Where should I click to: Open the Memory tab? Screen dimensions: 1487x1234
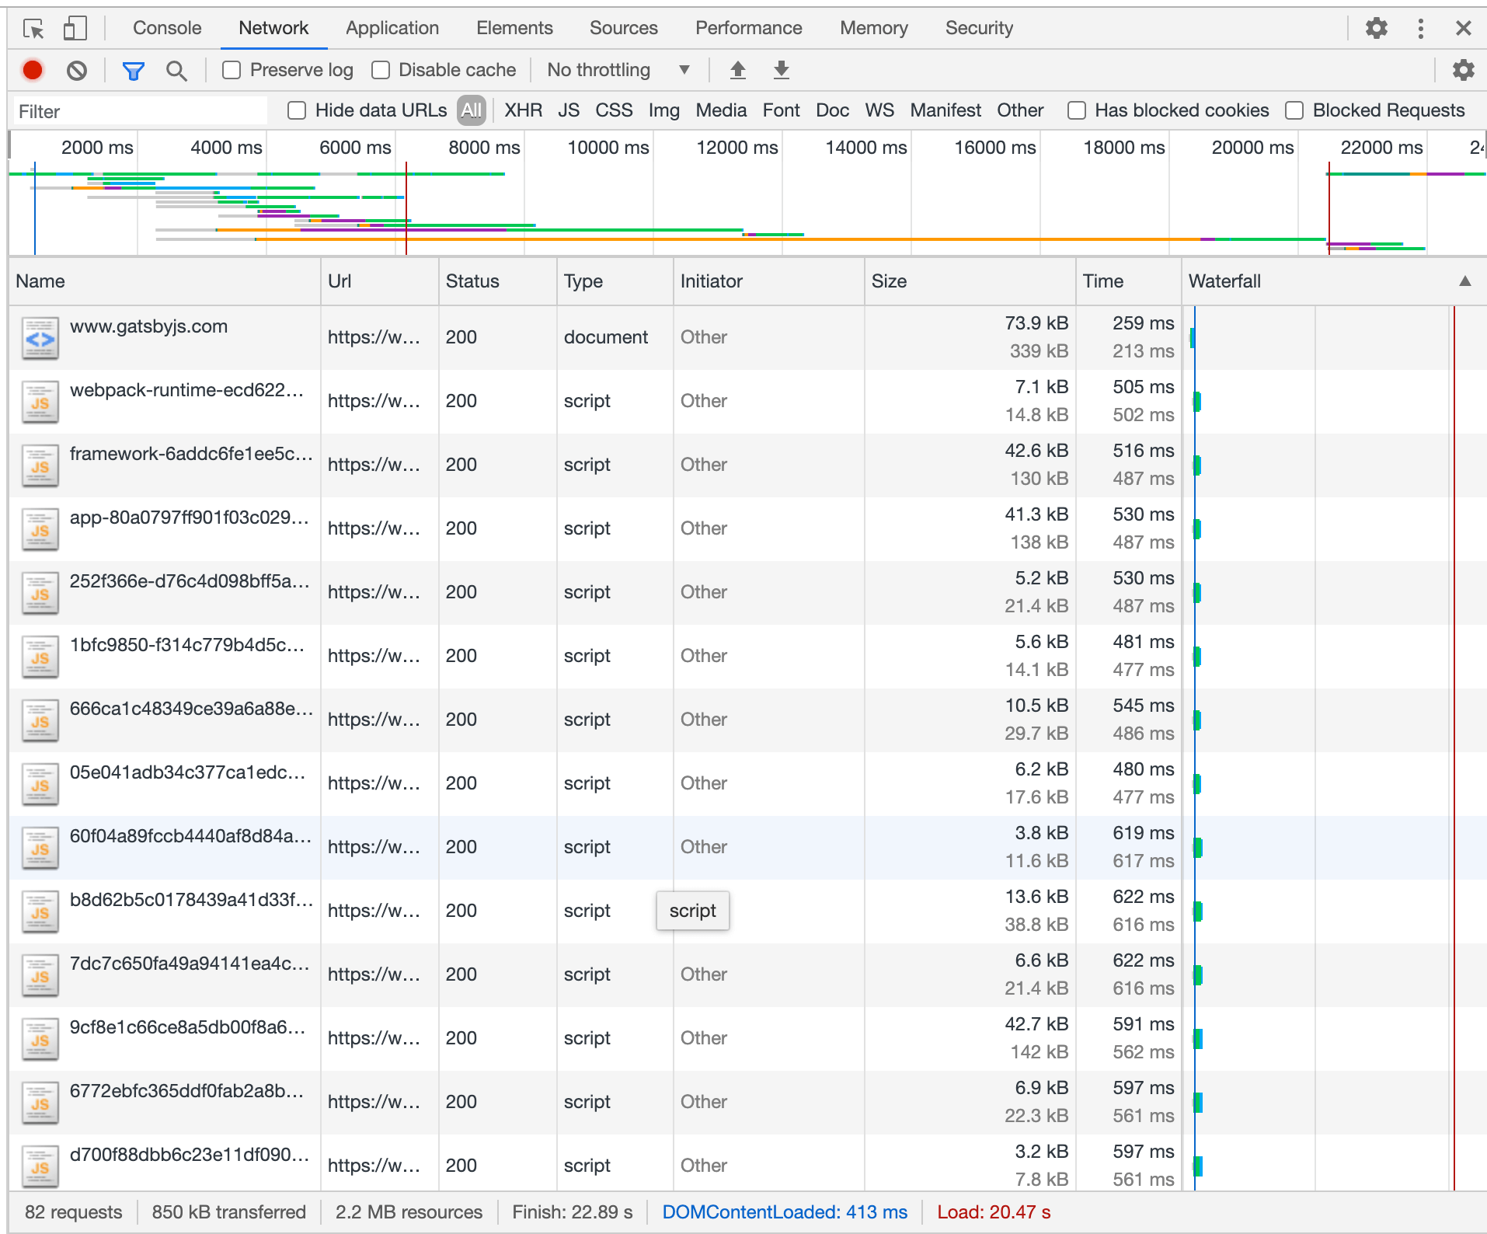coord(874,28)
